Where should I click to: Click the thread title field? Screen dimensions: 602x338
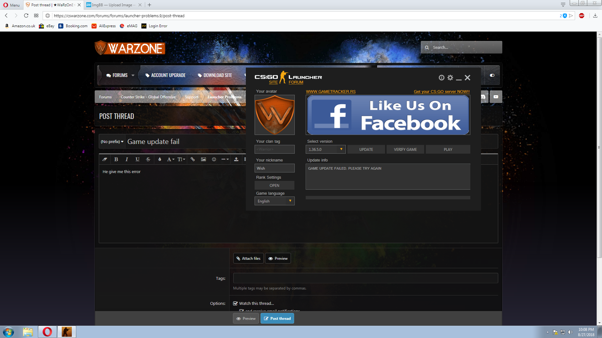coord(186,141)
